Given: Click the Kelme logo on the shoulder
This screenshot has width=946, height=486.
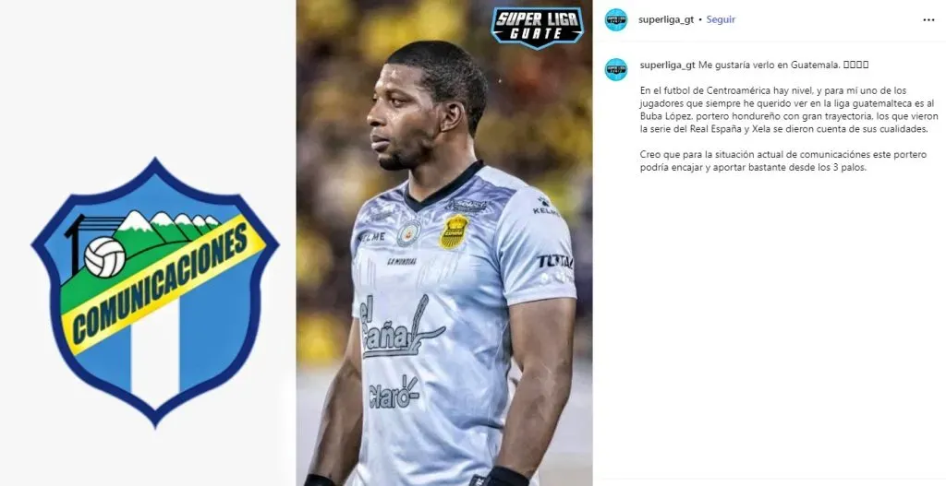Looking at the screenshot, I should pyautogui.click(x=545, y=207).
